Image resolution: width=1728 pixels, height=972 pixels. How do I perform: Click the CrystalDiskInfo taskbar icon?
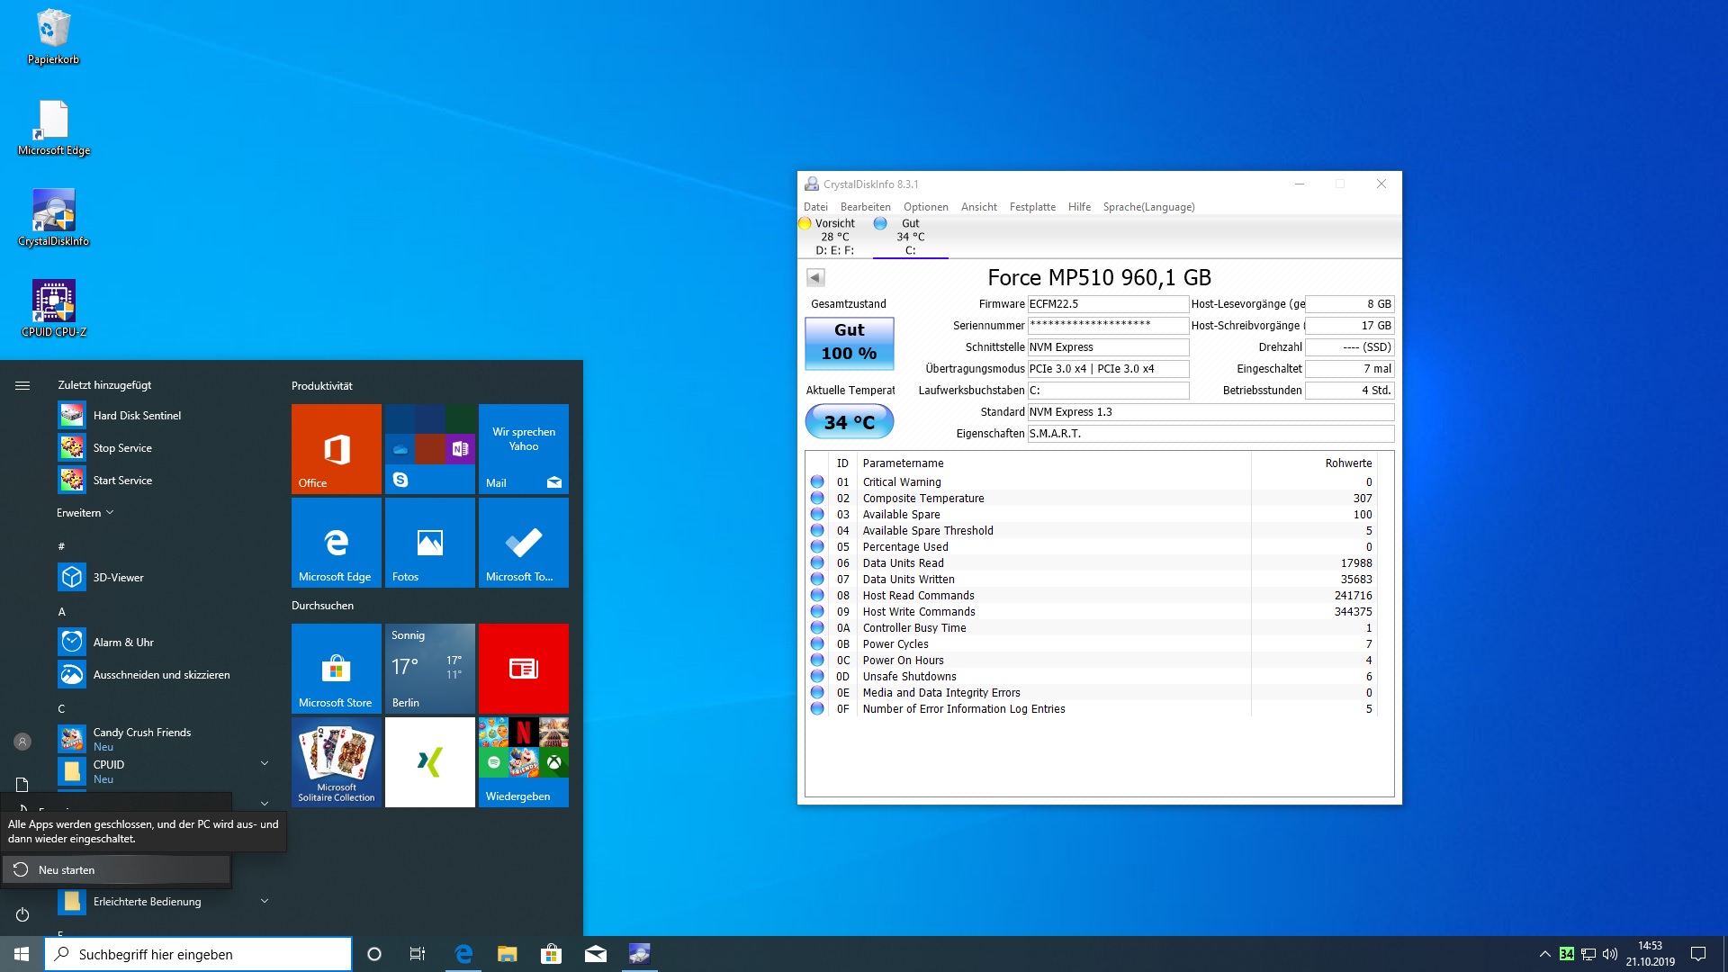(639, 954)
